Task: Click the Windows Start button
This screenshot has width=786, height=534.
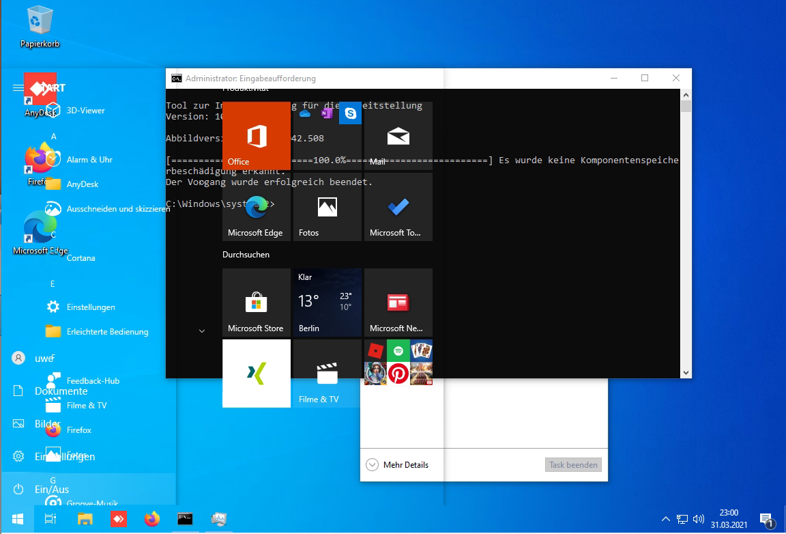Action: (x=18, y=519)
